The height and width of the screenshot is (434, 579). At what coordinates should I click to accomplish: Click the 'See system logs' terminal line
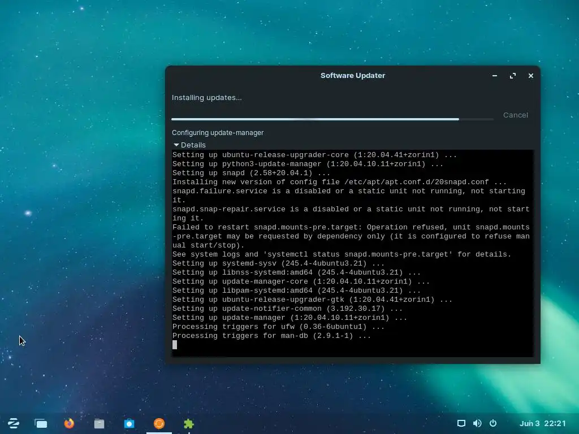[x=342, y=254]
